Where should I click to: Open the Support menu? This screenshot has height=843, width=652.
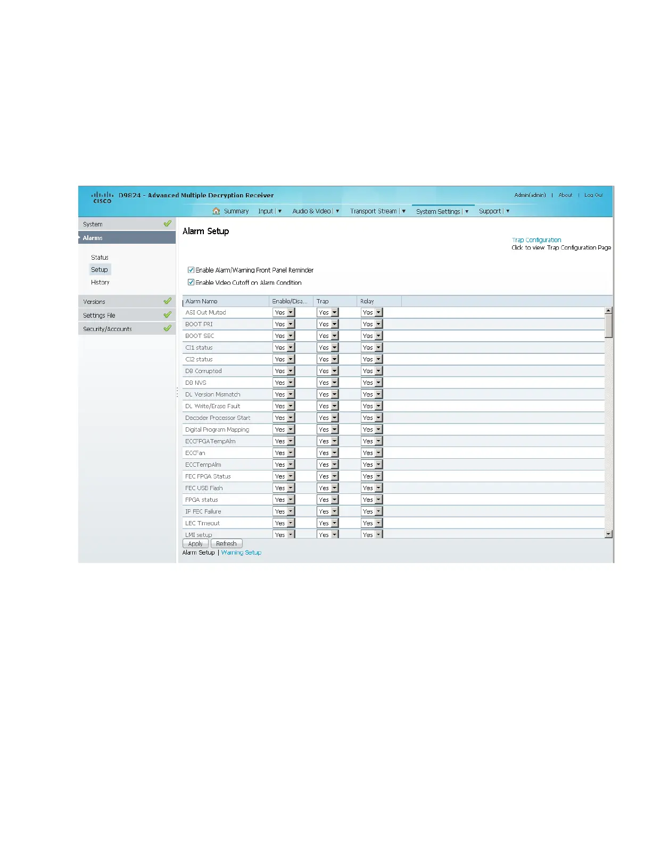pos(494,211)
